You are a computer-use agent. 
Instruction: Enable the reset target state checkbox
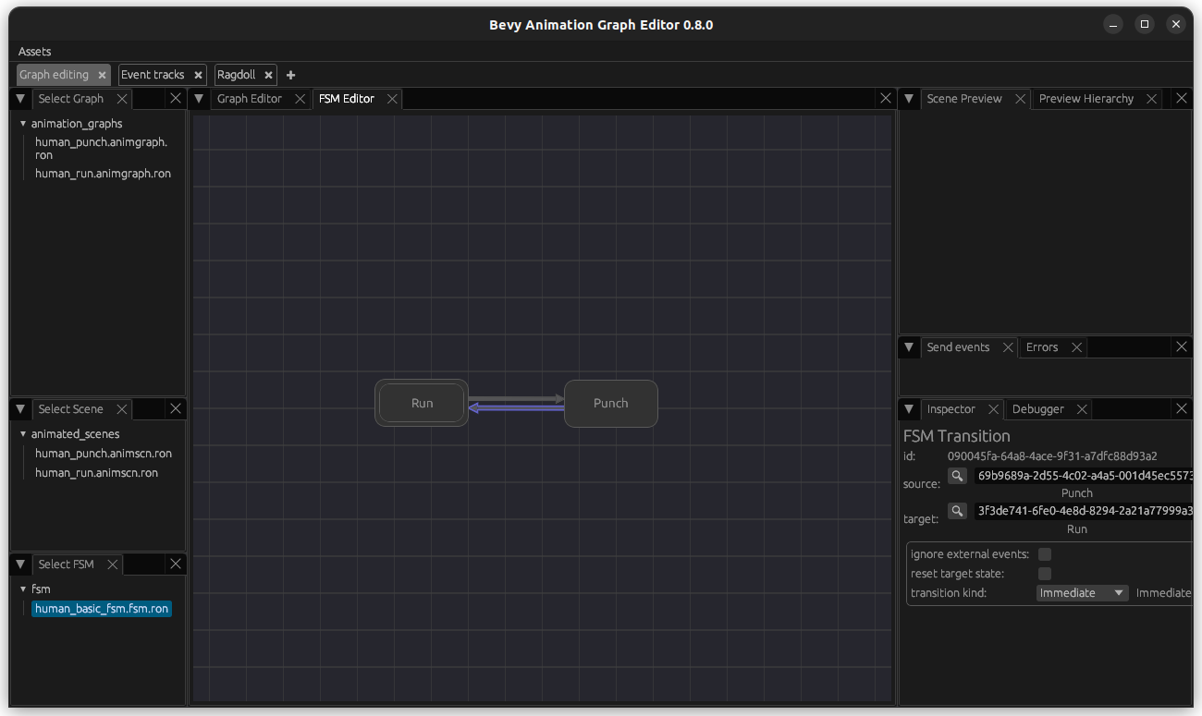[x=1045, y=573]
